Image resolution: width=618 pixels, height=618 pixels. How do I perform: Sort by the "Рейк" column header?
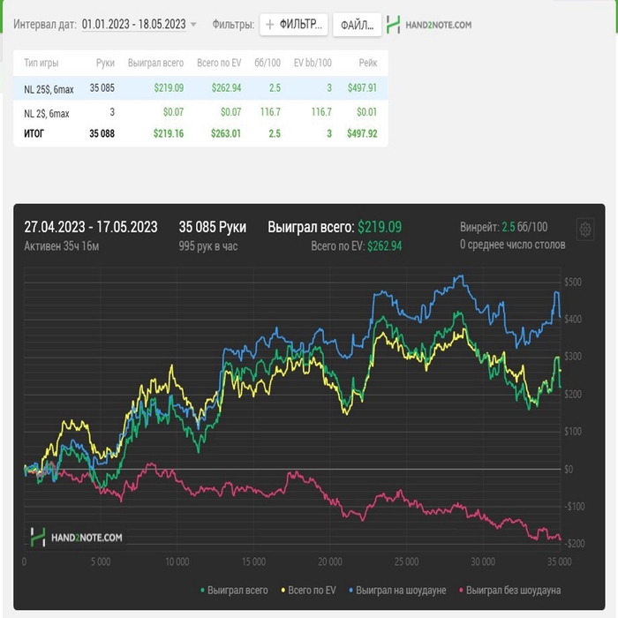(367, 63)
